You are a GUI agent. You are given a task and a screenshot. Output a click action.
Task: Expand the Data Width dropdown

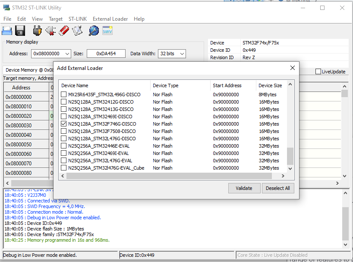click(x=182, y=54)
